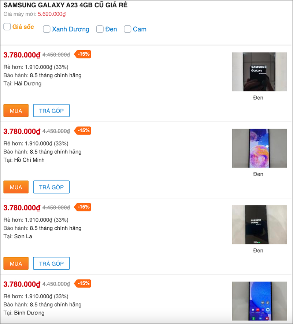Open phone photo of Bình Dương listing

259,301
